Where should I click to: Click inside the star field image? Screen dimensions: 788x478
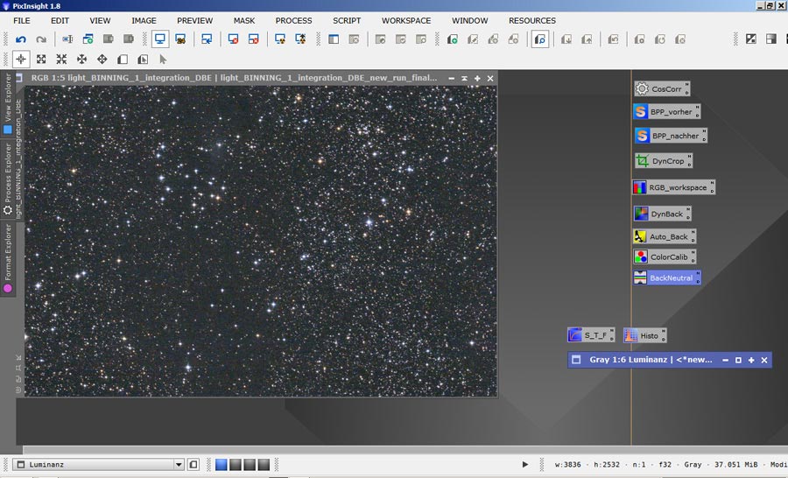pos(261,241)
